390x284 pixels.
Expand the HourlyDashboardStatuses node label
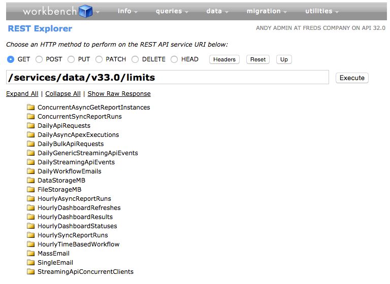coord(77,226)
